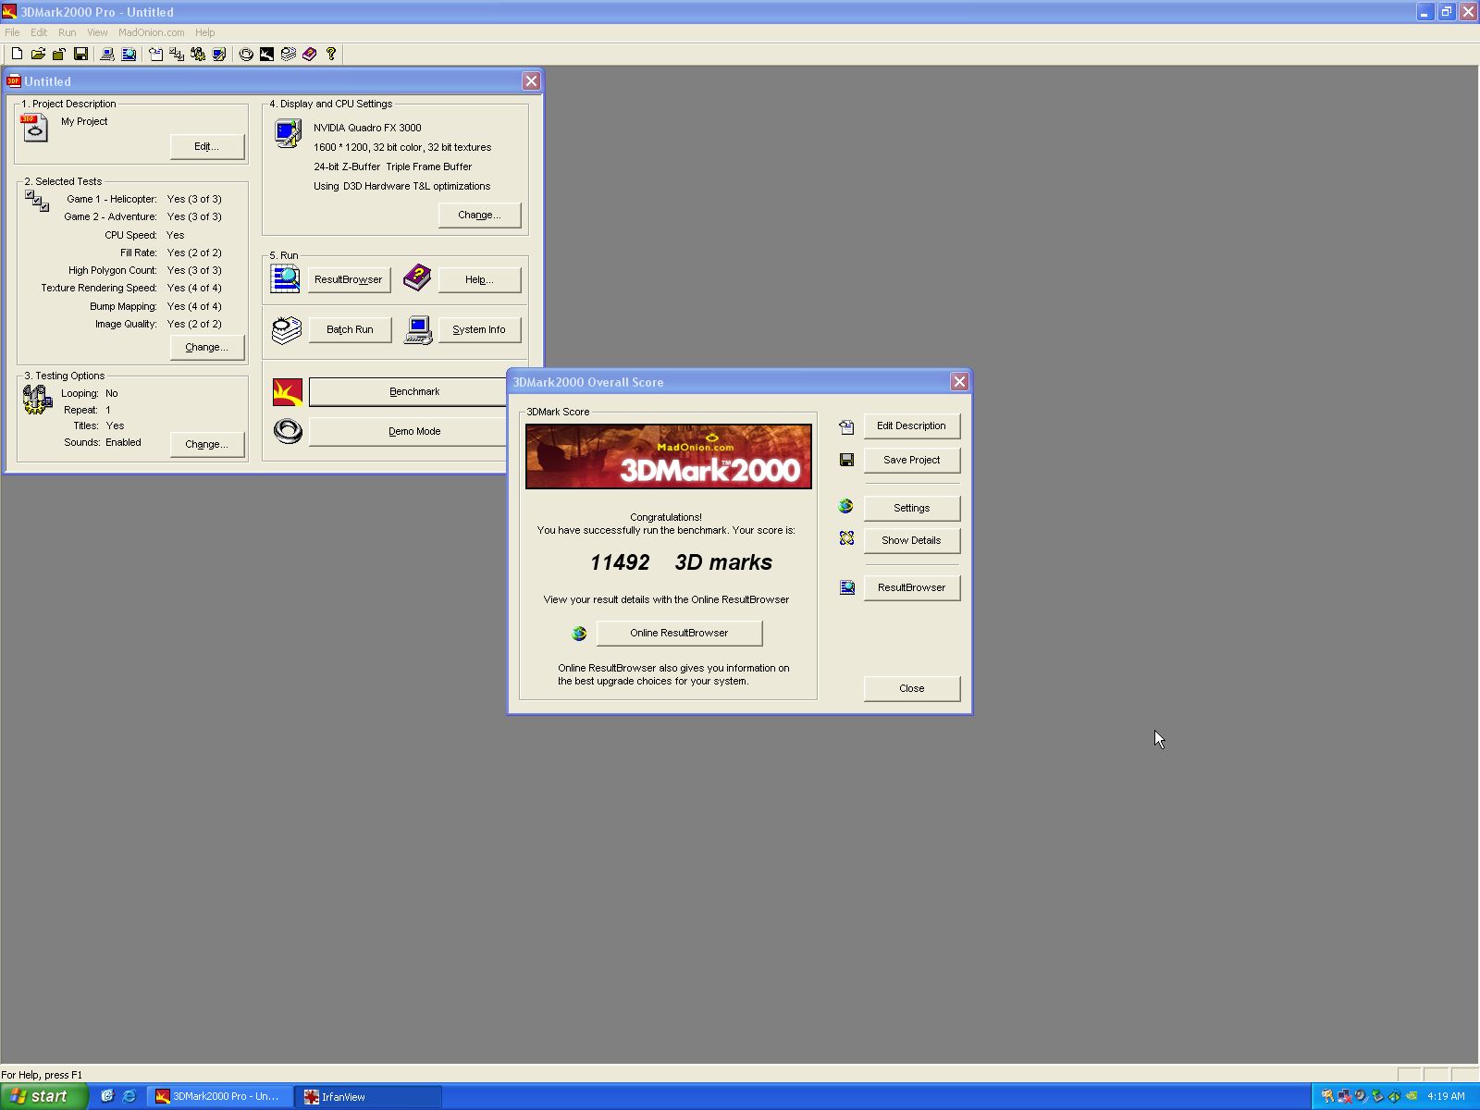This screenshot has height=1110, width=1480.
Task: Click the 11492 score value
Action: (620, 562)
